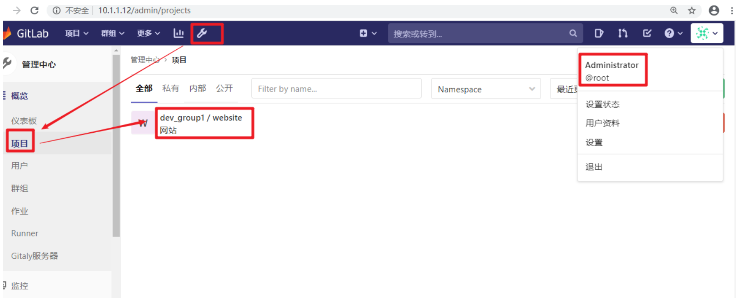Open browser zoom magnifier icon
This screenshot has width=750, height=306.
pyautogui.click(x=674, y=10)
